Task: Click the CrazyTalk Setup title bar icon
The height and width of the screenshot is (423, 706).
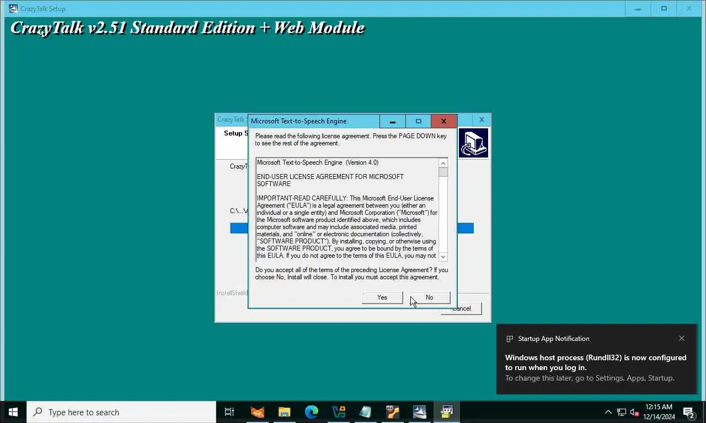Action: click(x=13, y=8)
